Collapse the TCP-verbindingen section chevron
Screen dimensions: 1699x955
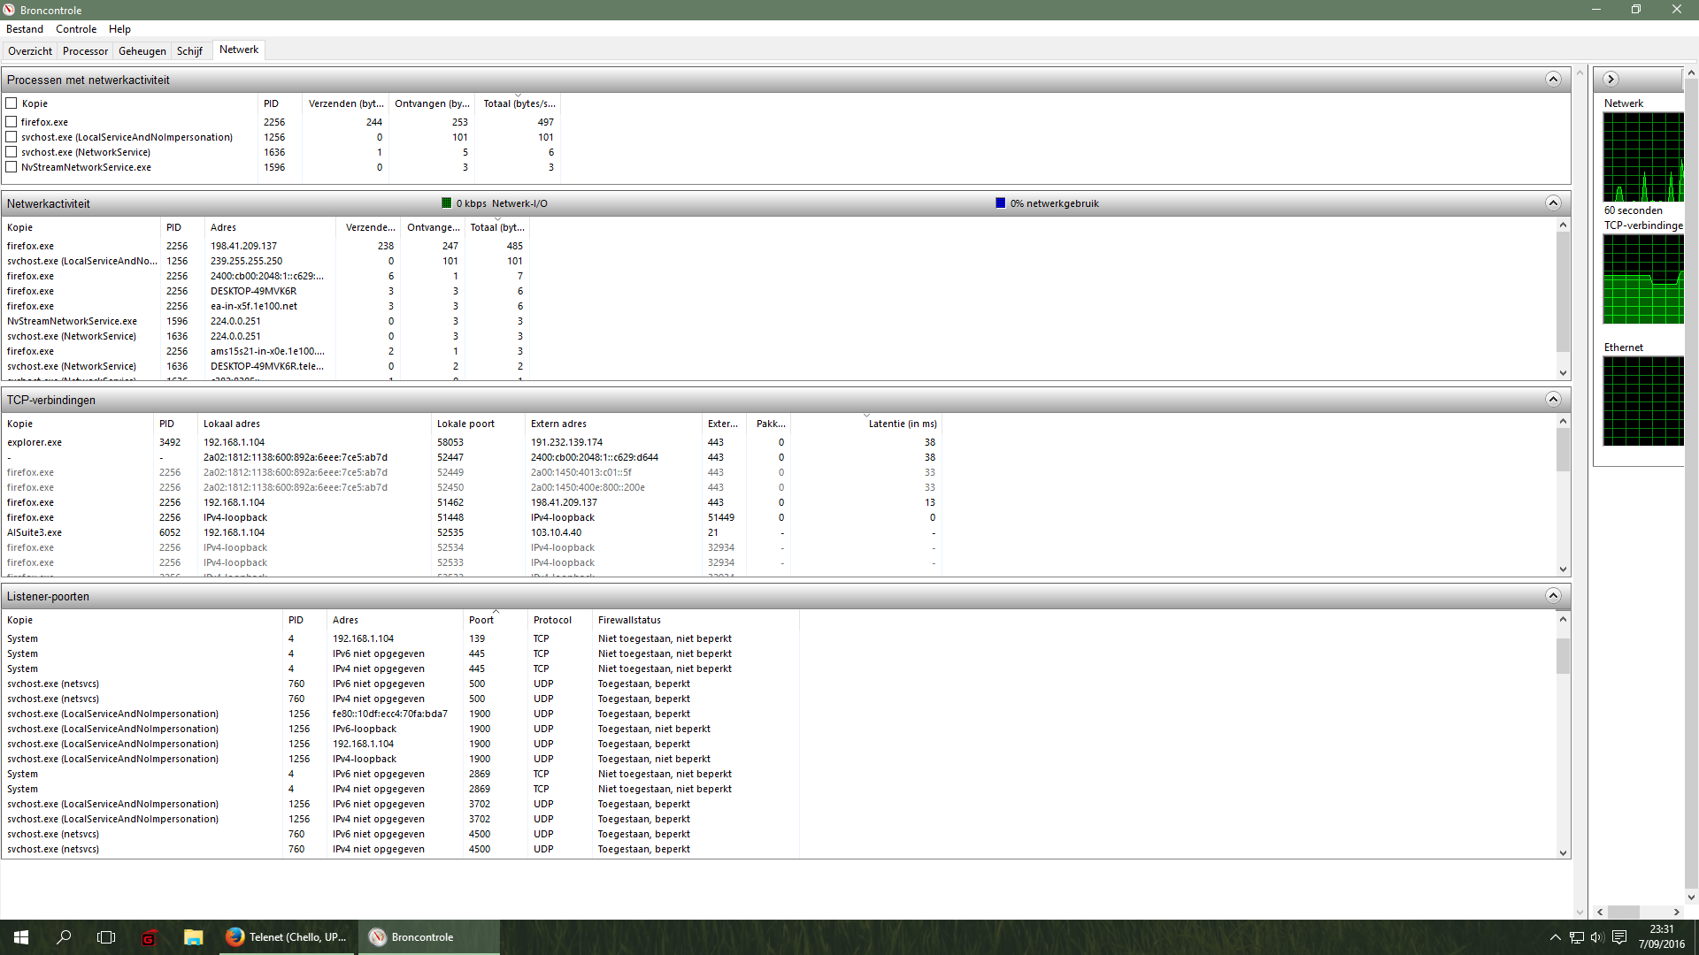pyautogui.click(x=1553, y=400)
